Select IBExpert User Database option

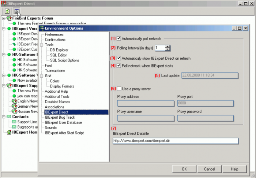(x=63, y=123)
